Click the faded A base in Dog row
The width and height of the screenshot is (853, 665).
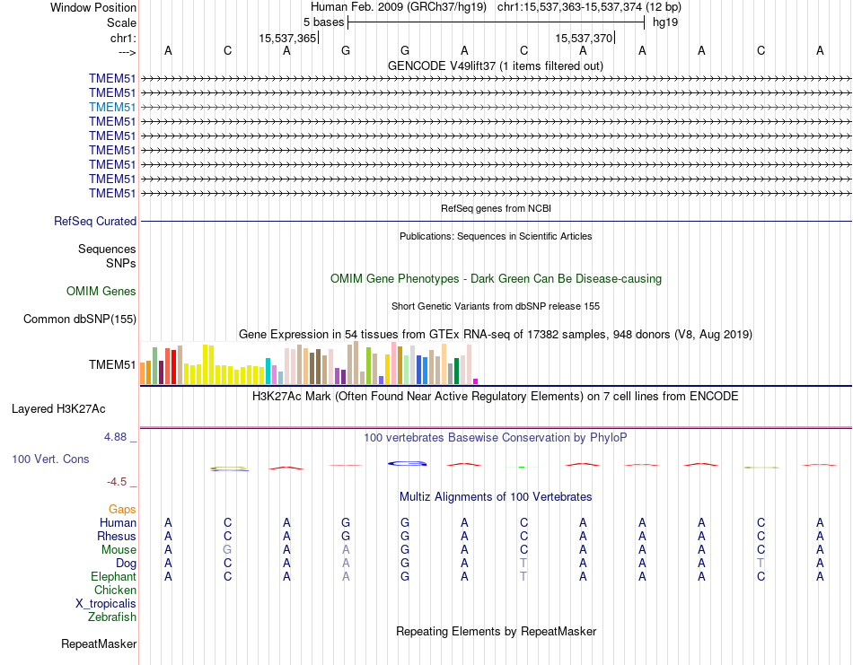pyautogui.click(x=346, y=564)
